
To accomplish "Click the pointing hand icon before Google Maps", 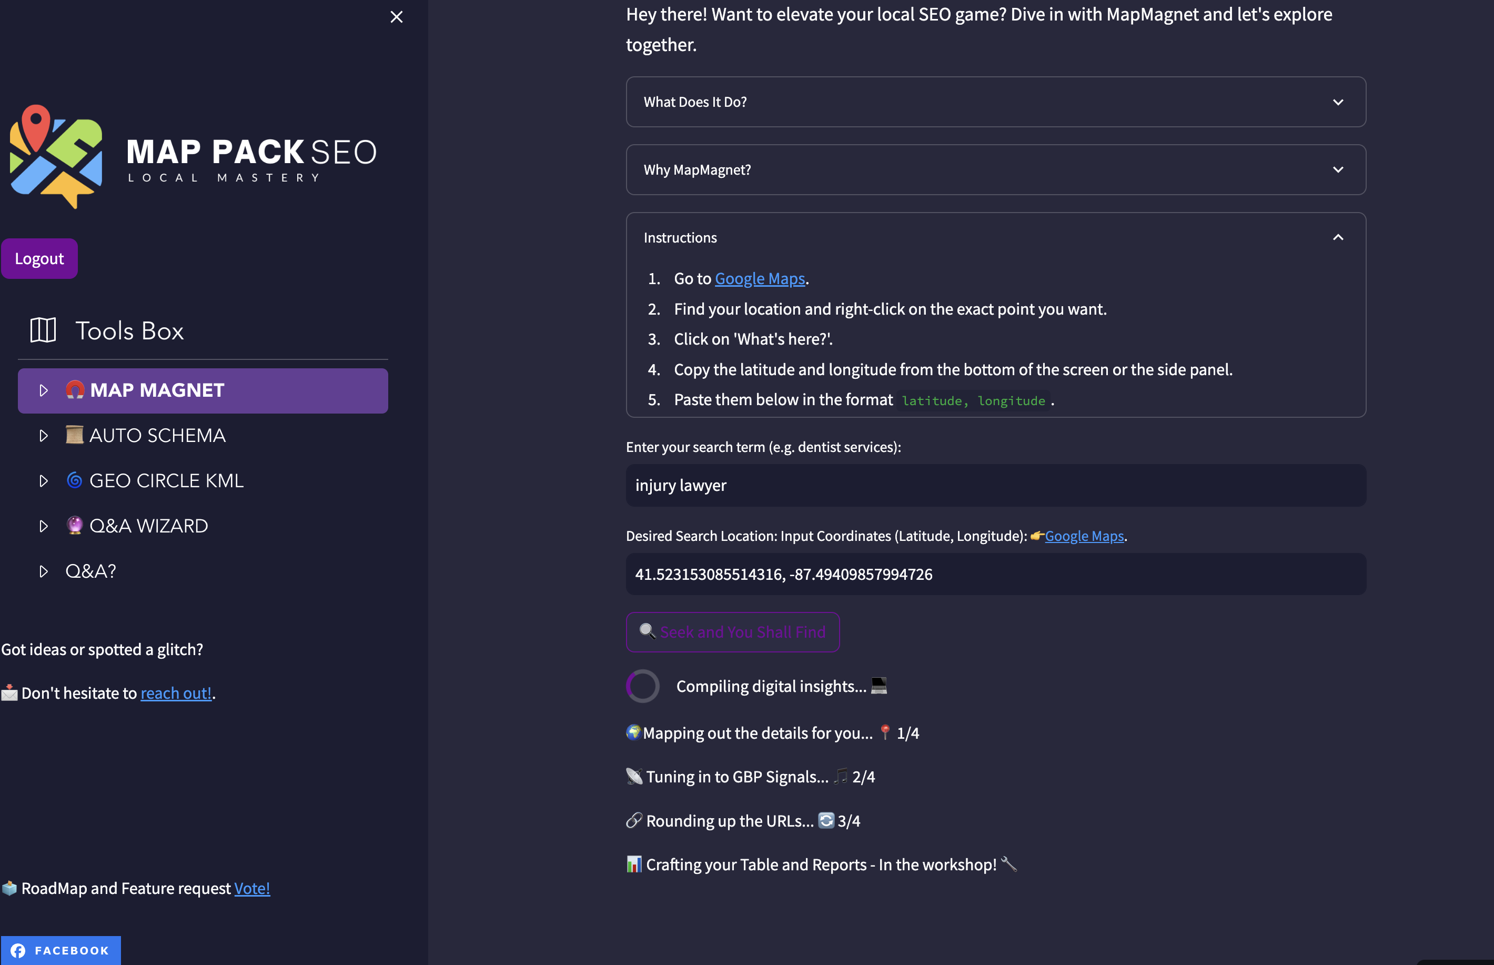I will [1037, 535].
